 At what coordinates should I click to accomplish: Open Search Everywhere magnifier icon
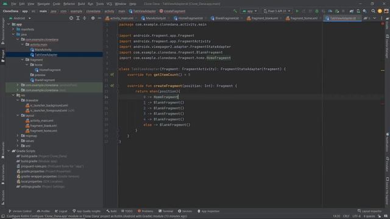tap(373, 11)
